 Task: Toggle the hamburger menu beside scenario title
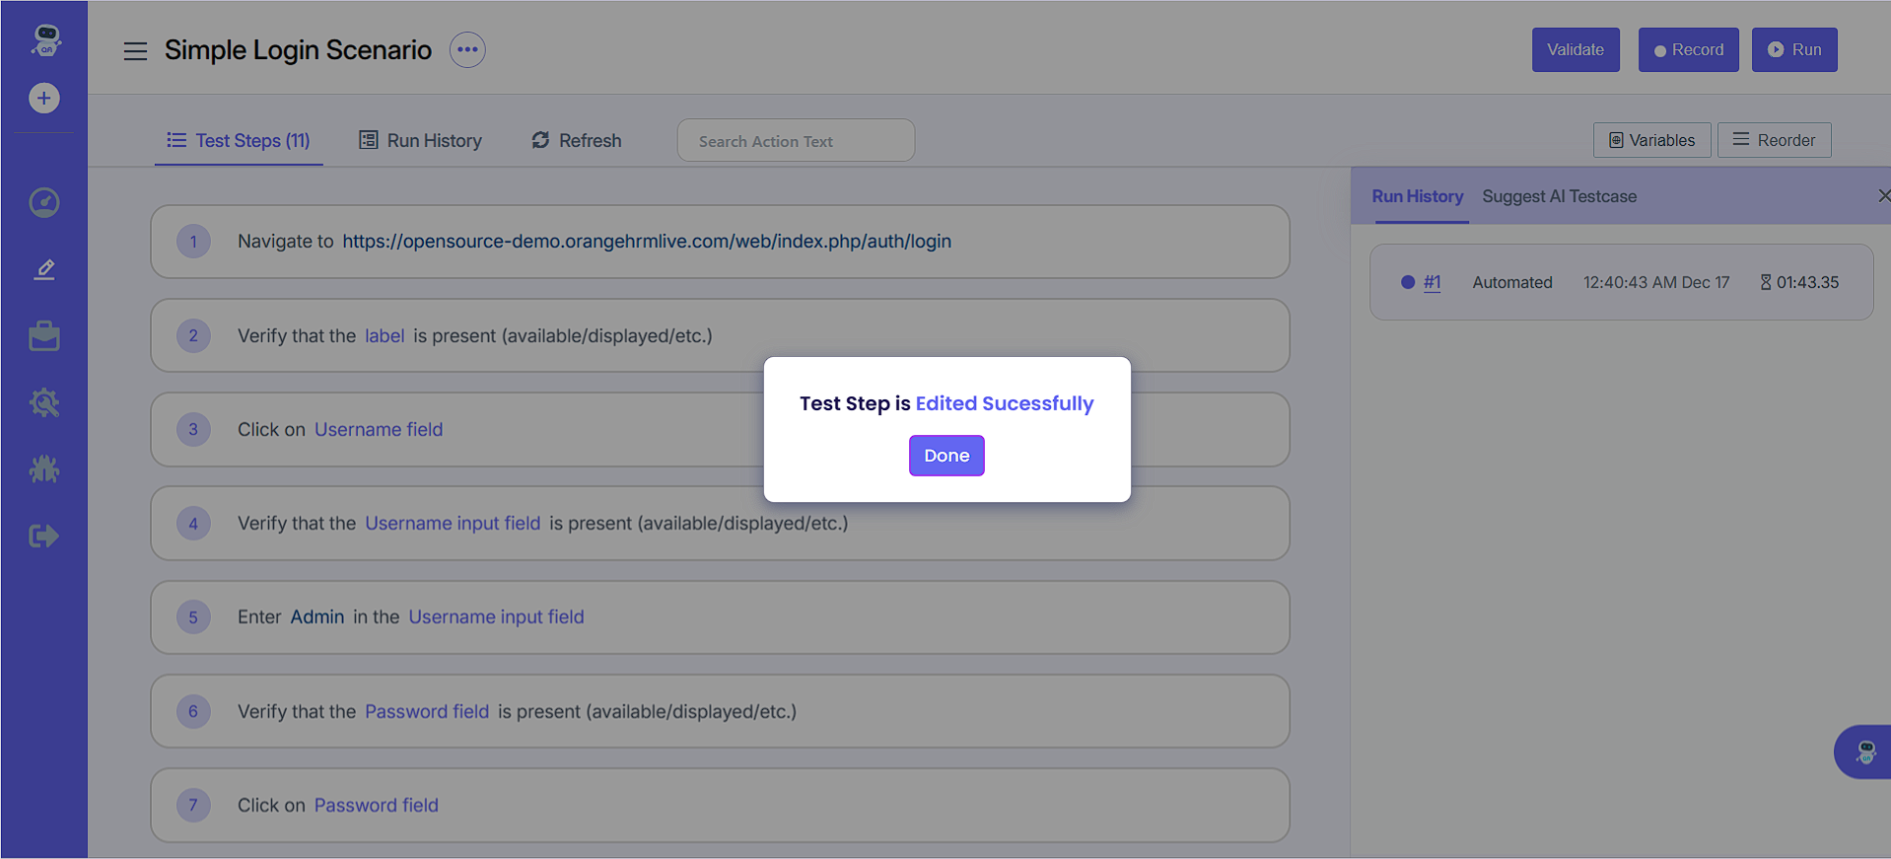coord(135,51)
